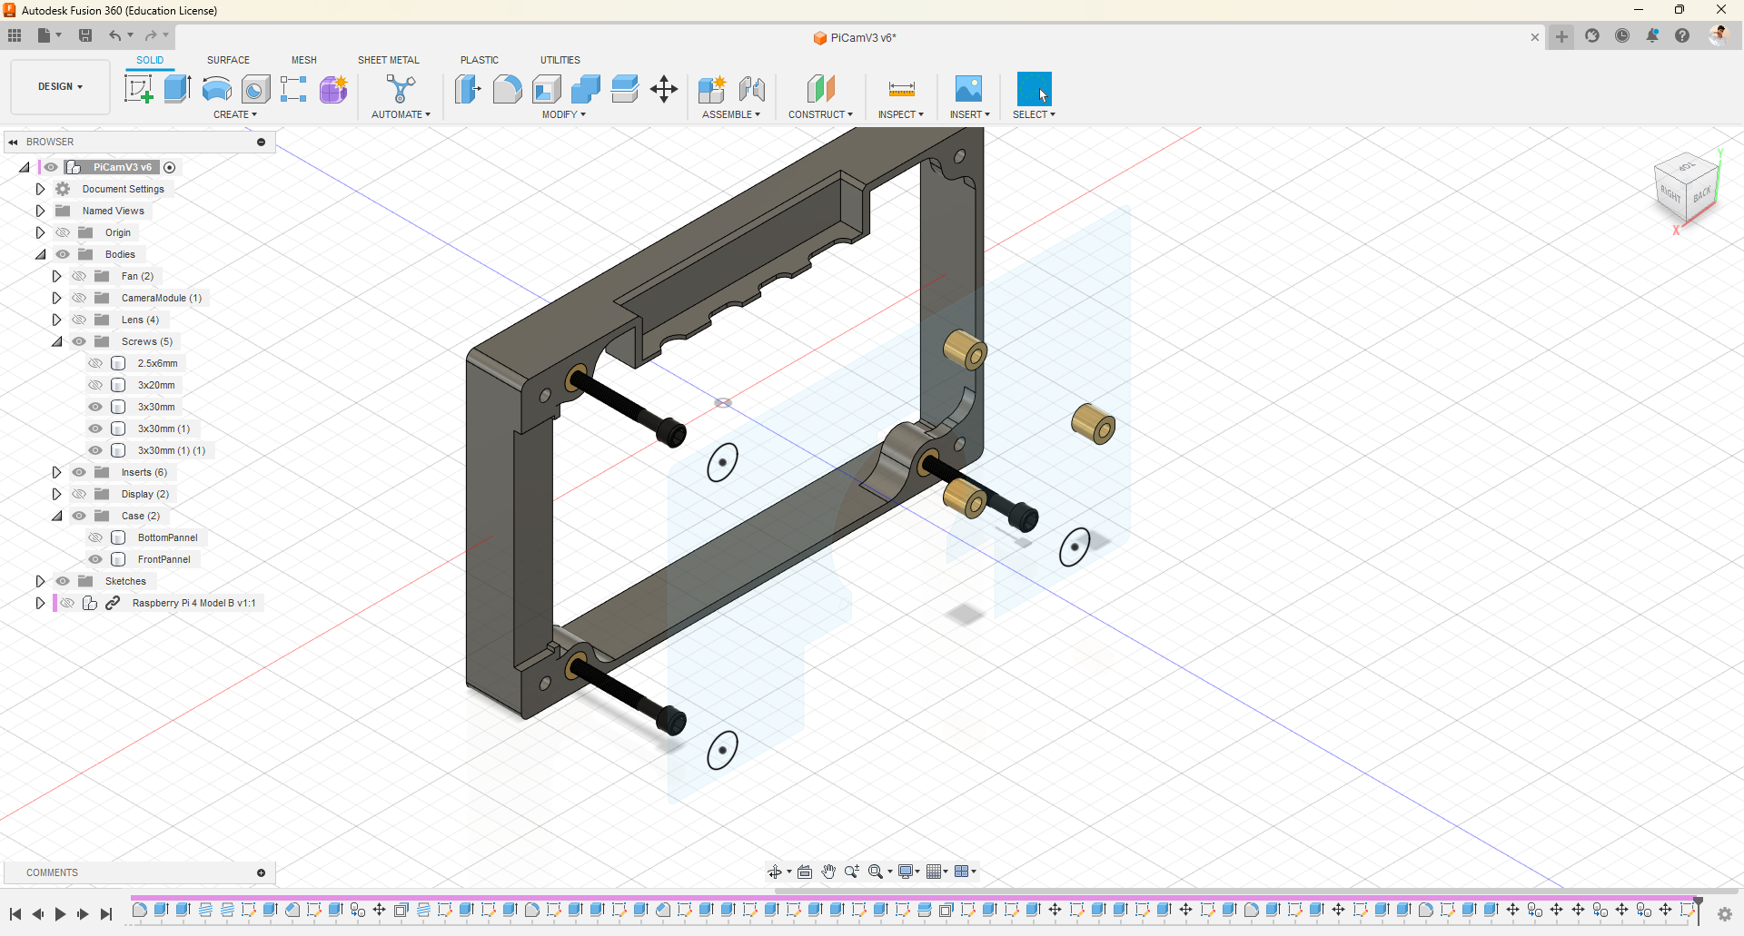Select the Joint tool

[752, 89]
